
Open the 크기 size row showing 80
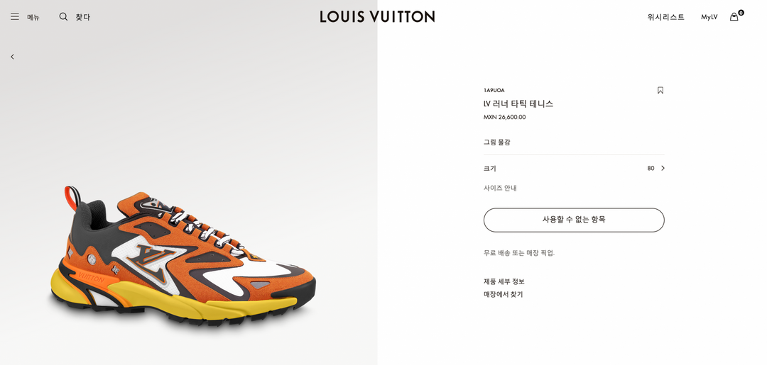[x=574, y=169]
